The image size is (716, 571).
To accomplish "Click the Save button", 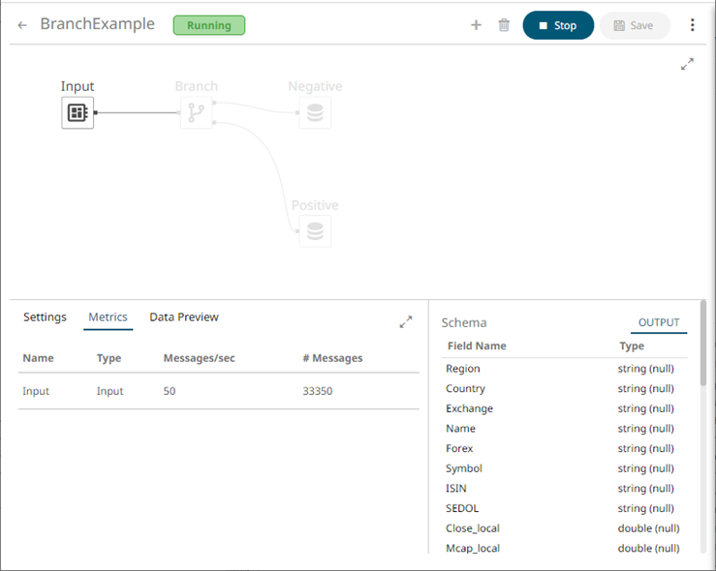I will coord(635,25).
